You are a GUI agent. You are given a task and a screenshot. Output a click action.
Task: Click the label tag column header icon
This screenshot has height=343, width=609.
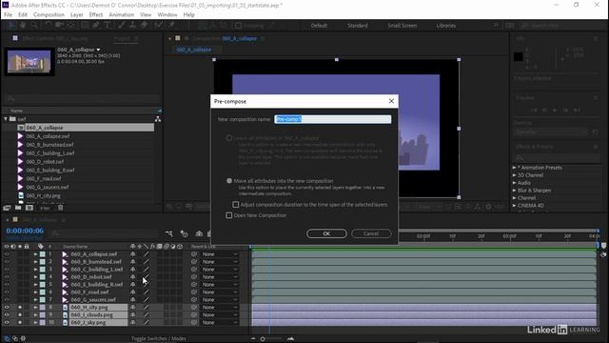pos(40,246)
